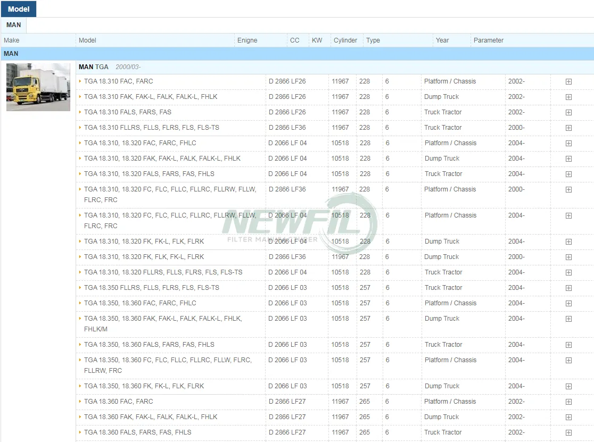Click the MAN TGA series heading

pos(94,67)
